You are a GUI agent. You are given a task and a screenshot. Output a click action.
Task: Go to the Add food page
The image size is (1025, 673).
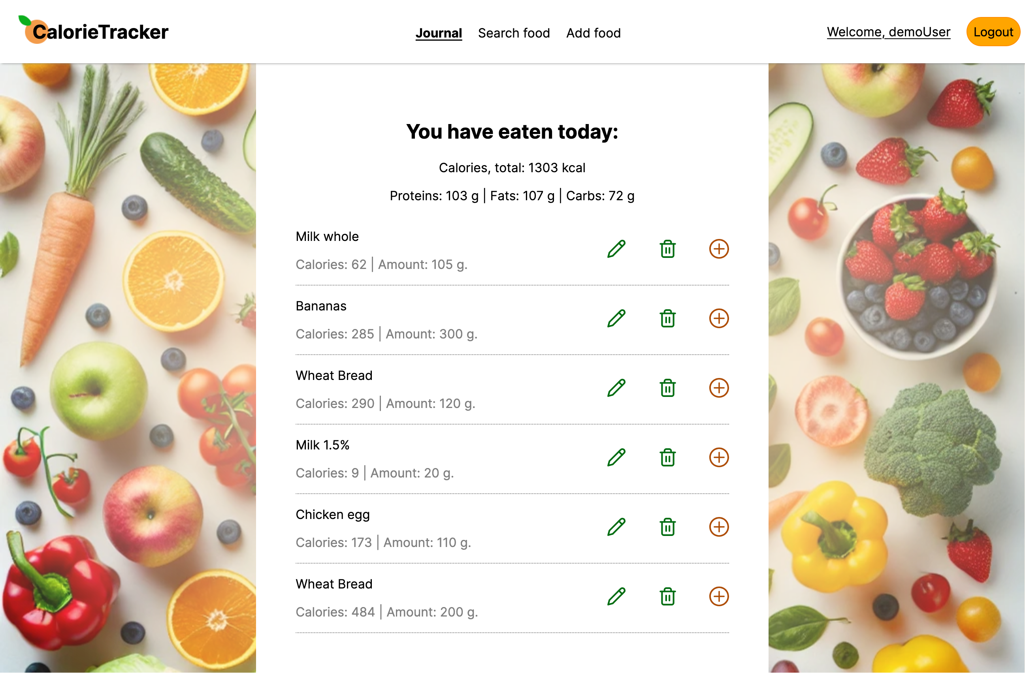[593, 33]
